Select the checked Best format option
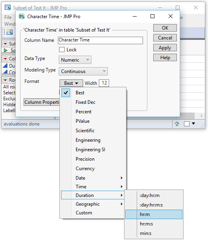208x242 pixels. tap(93, 93)
